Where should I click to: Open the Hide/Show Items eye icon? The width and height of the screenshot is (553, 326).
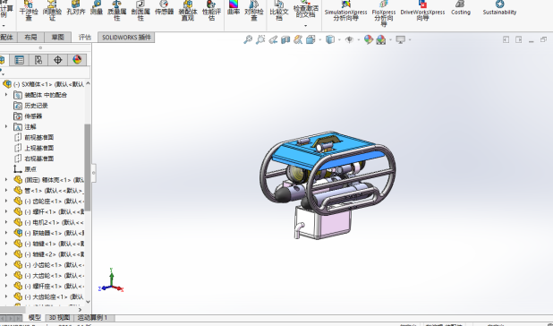349,39
